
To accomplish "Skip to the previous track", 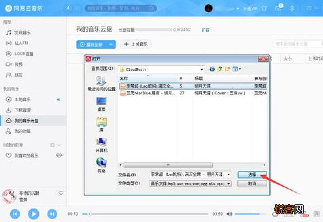I will [15, 214].
